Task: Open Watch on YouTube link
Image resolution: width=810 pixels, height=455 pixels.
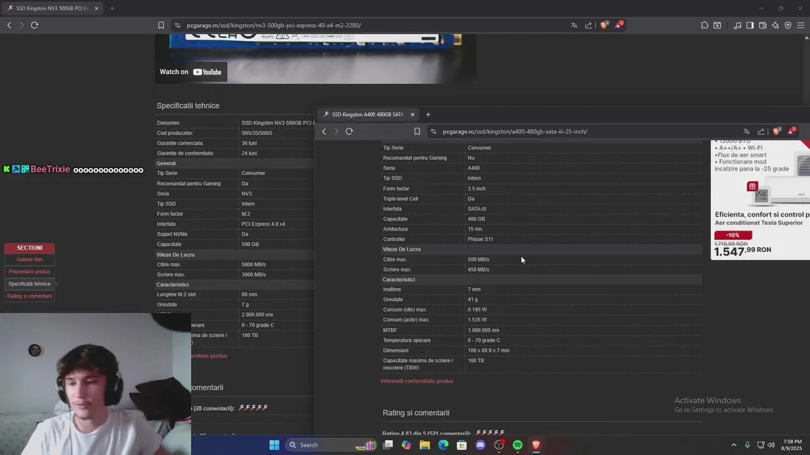Action: pos(190,72)
